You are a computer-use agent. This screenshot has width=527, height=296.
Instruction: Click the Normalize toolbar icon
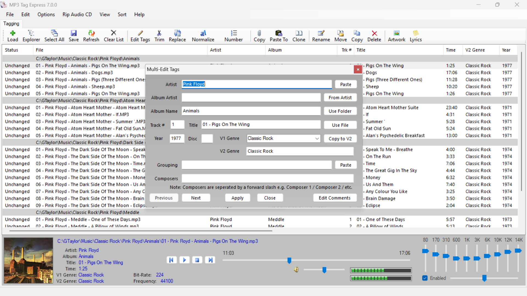coord(203,36)
